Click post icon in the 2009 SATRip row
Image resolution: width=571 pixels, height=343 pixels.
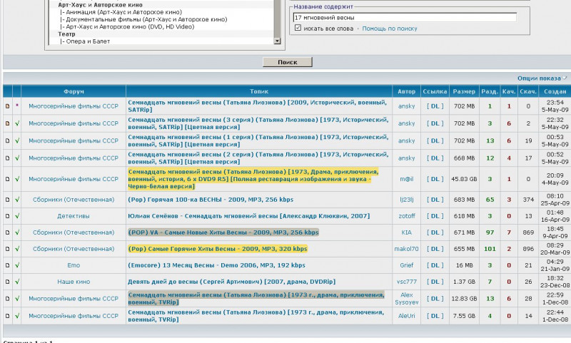[7, 106]
